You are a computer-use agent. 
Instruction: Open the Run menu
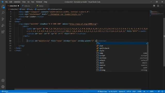(x=33, y=2)
